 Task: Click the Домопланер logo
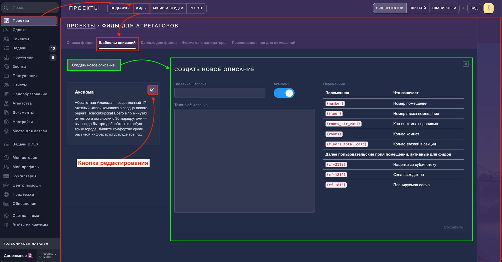pos(18,255)
